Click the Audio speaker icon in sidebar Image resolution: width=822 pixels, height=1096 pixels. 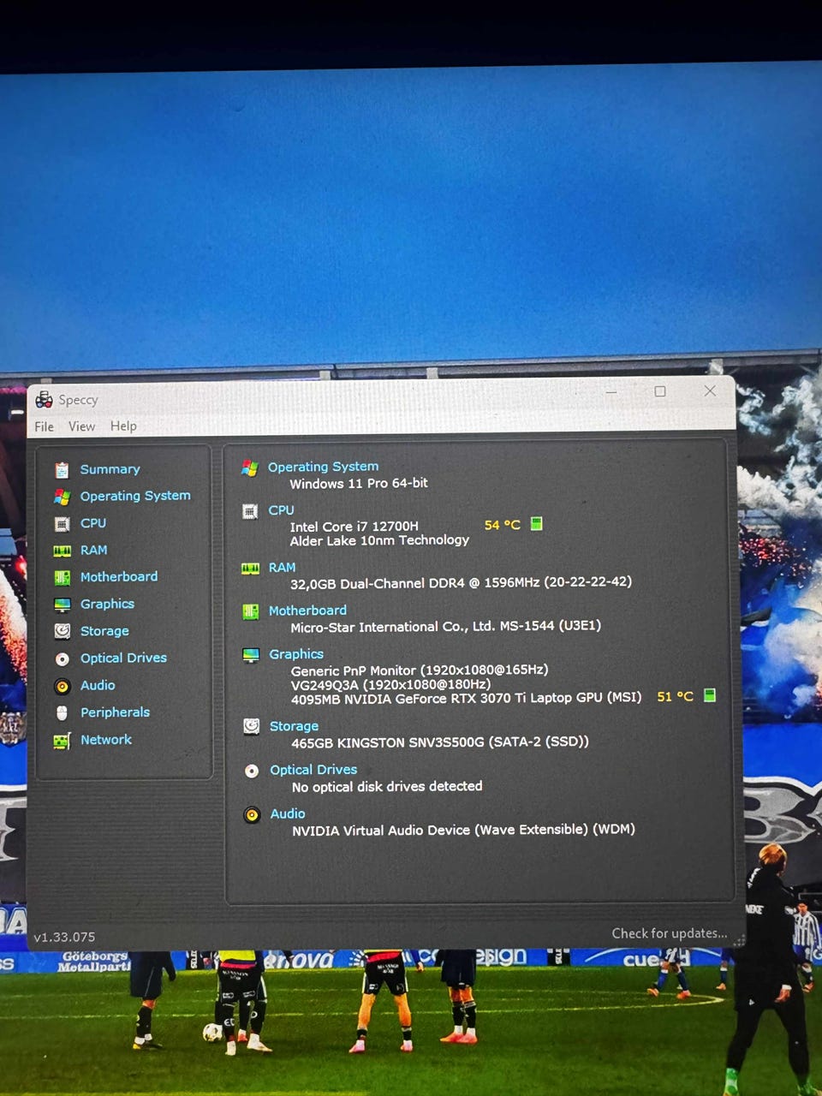pyautogui.click(x=62, y=687)
